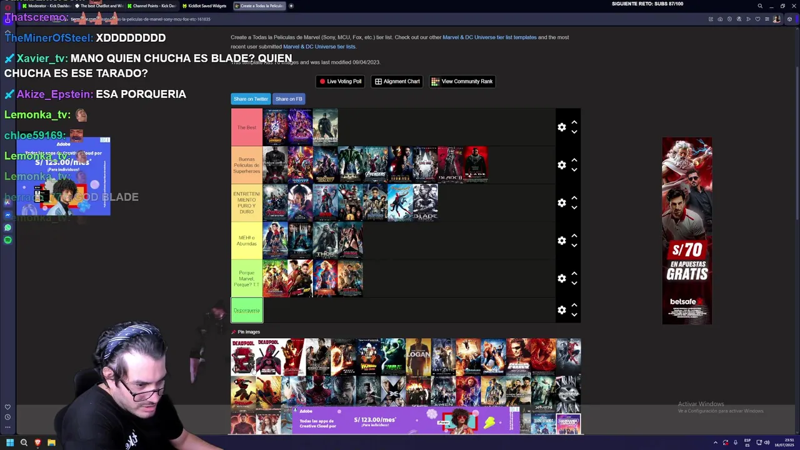Screen dimensions: 800x450
Task: Open the three-dots more menu in sidebar
Action: pos(7,427)
